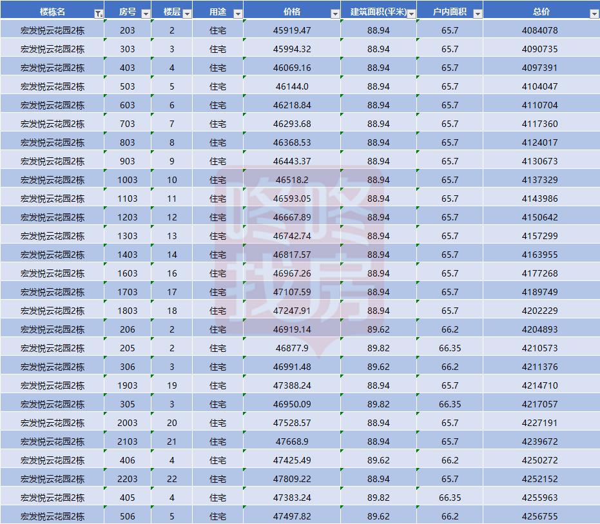
Task: Click total price cell 4163955
Action: coord(540,255)
